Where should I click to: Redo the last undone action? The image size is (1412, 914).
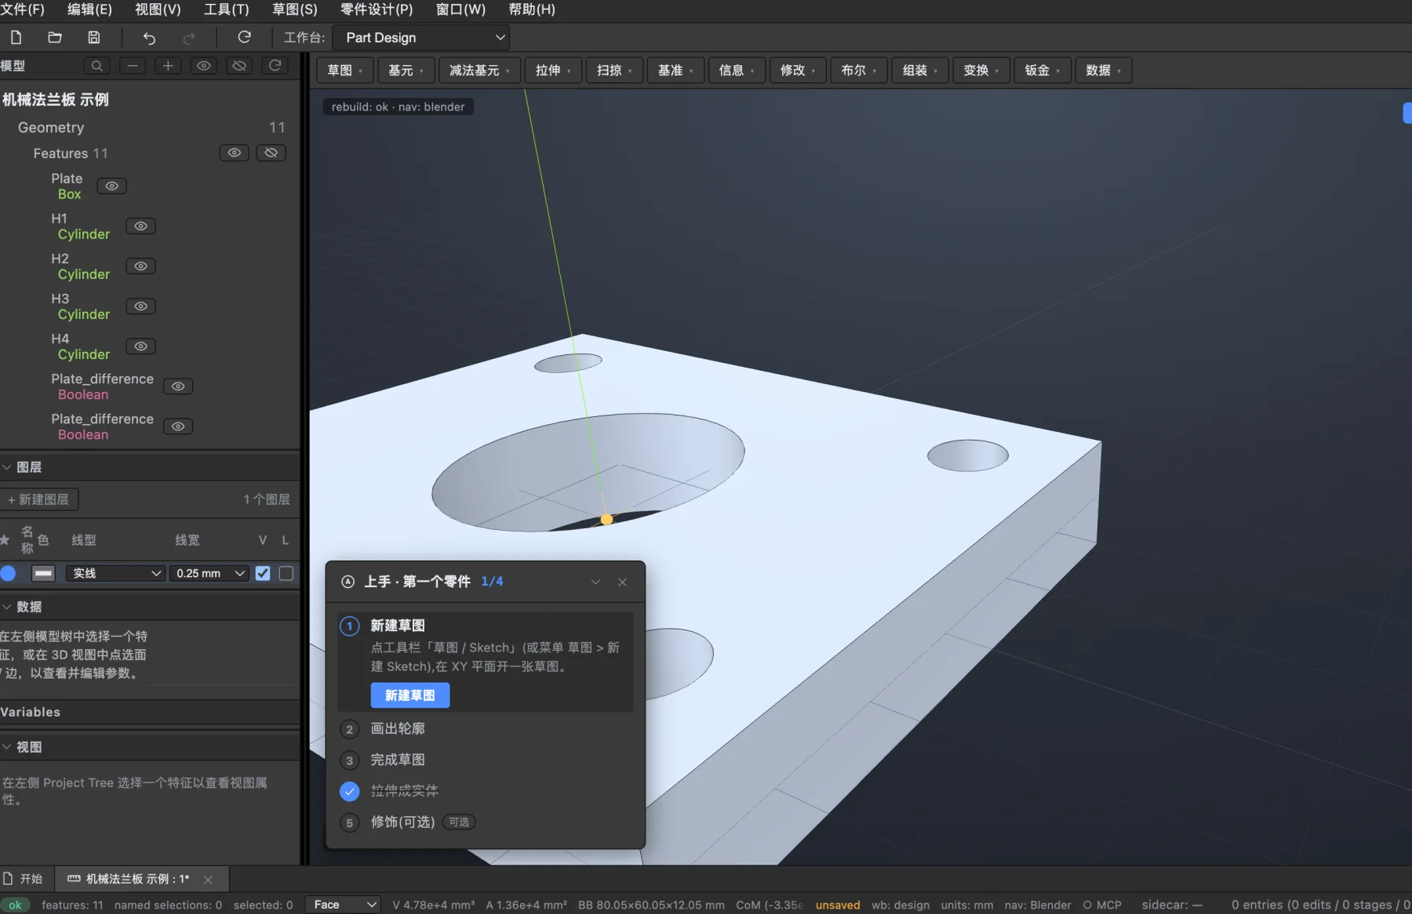coord(189,38)
